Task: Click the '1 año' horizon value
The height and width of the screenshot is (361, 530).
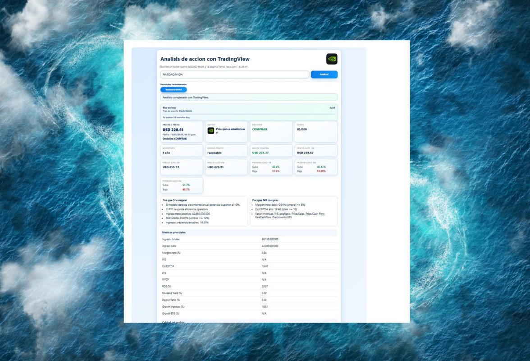Action: [166, 153]
